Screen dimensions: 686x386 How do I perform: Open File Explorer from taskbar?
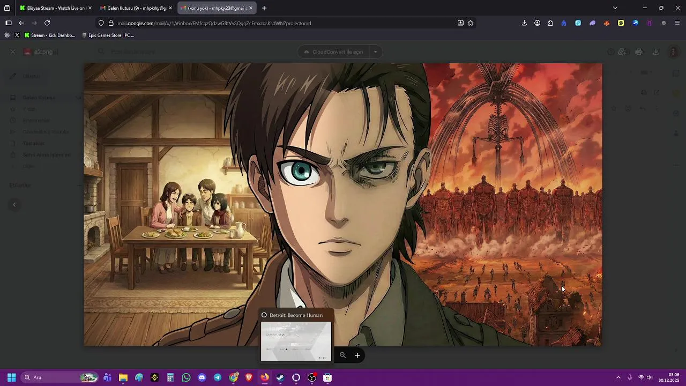tap(123, 377)
